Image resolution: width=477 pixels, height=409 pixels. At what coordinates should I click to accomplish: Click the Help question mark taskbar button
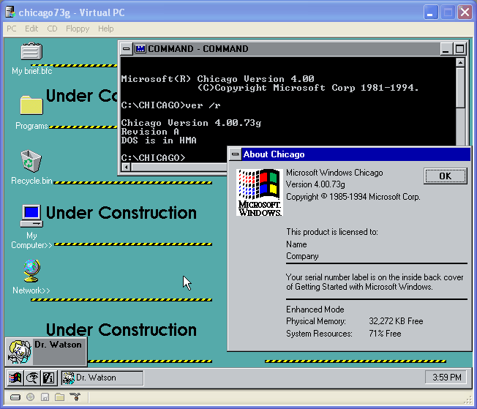click(49, 378)
